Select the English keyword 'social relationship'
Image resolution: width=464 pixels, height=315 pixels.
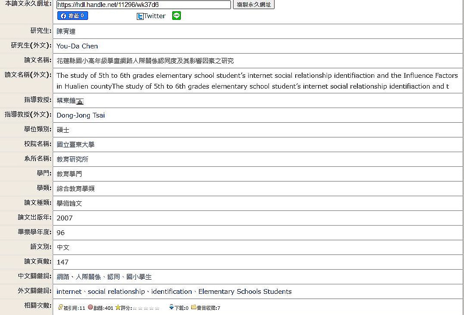click(116, 292)
